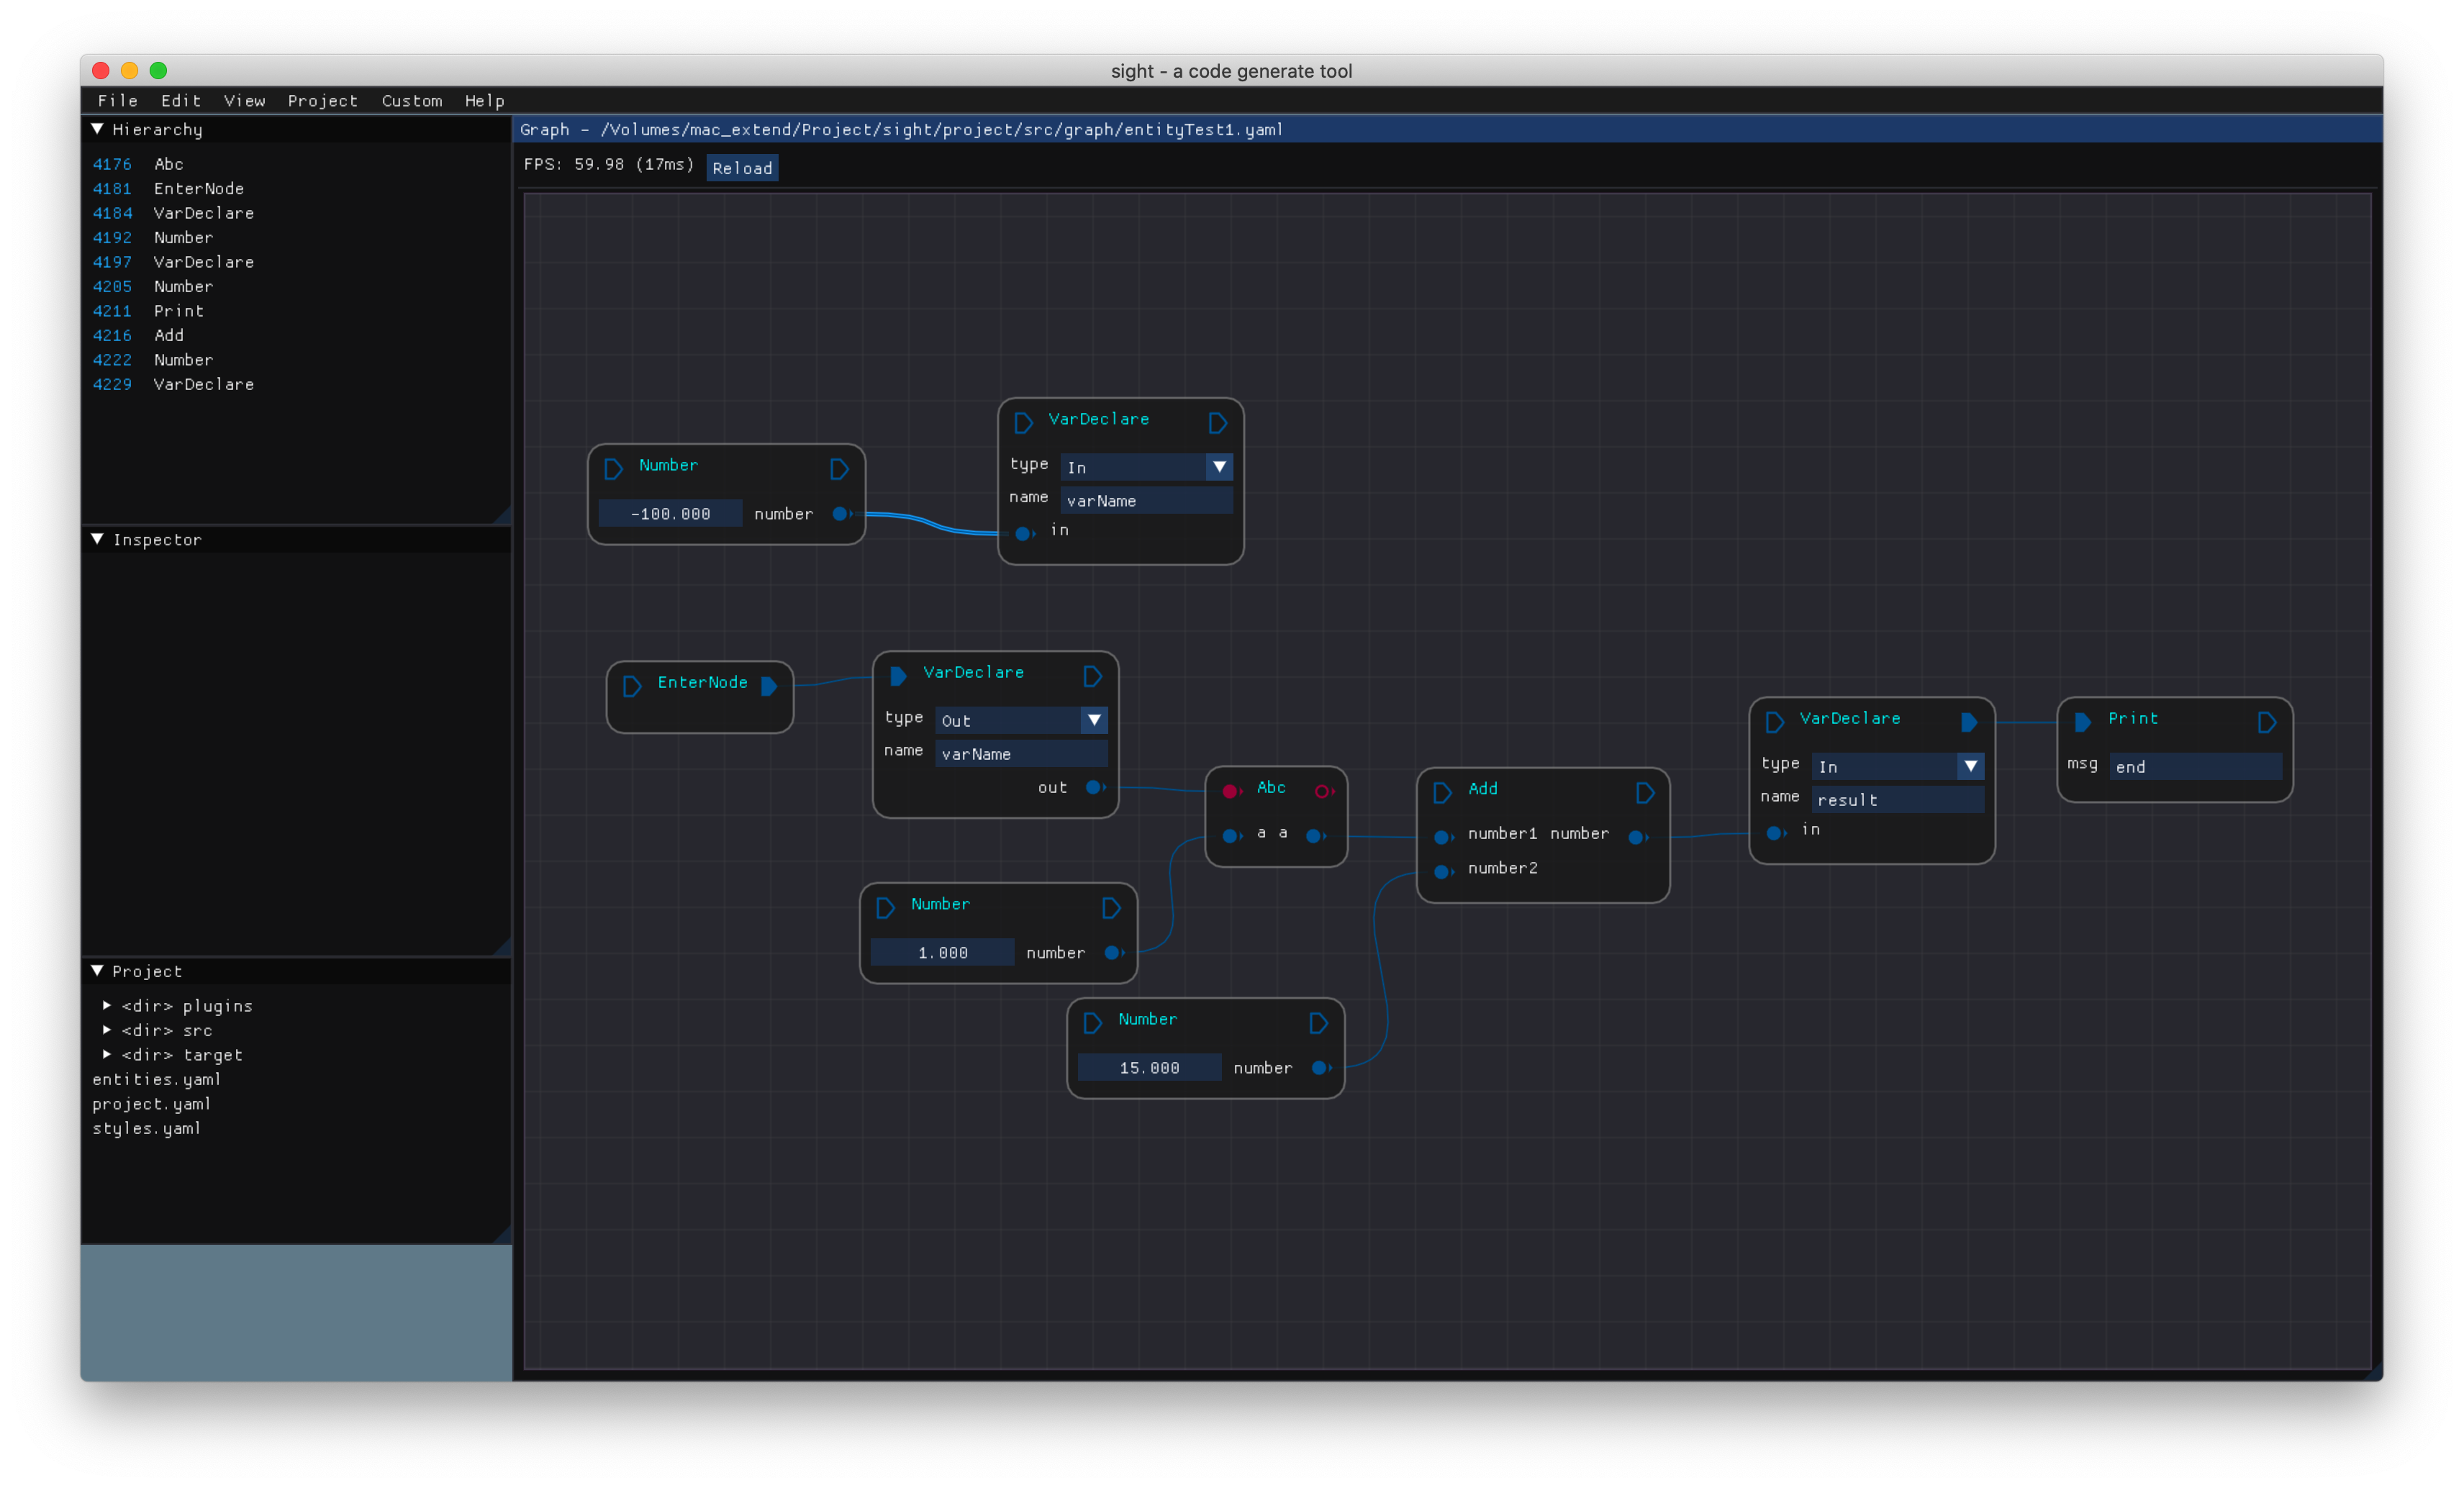Click the Print node input flow pin
2464x1488 pixels.
coord(2082,722)
